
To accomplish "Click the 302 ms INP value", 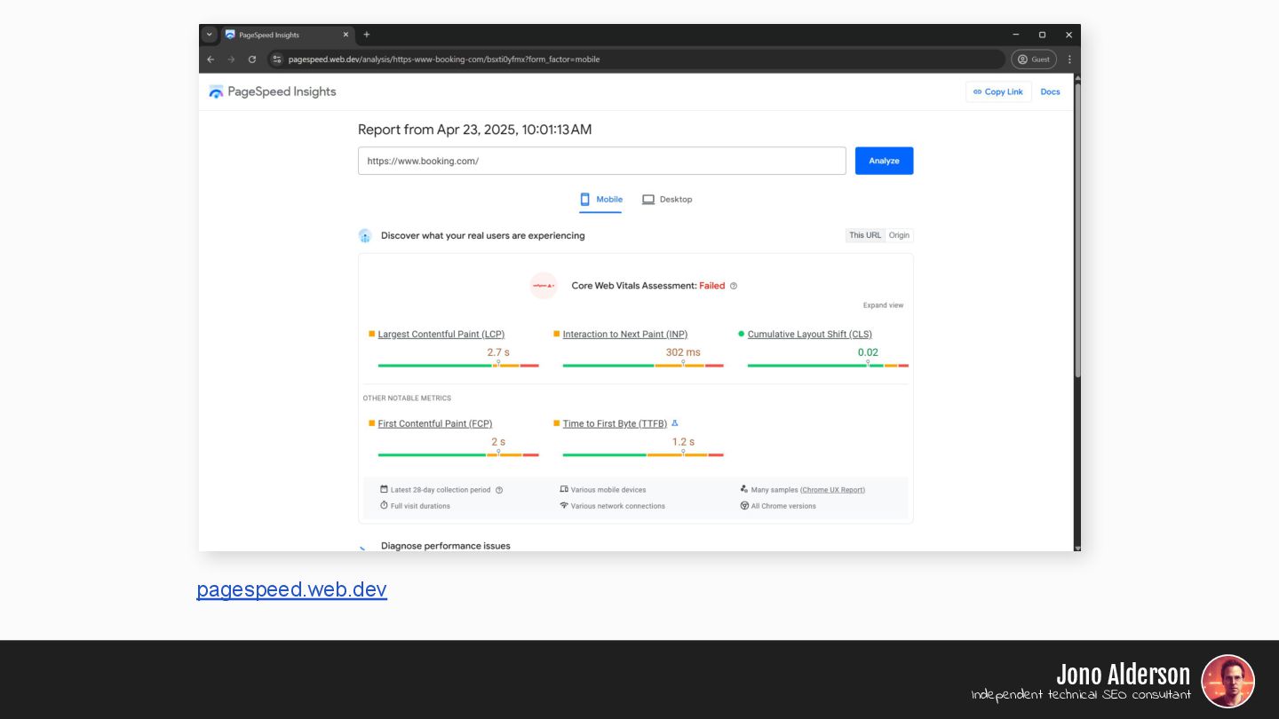I will (x=683, y=352).
